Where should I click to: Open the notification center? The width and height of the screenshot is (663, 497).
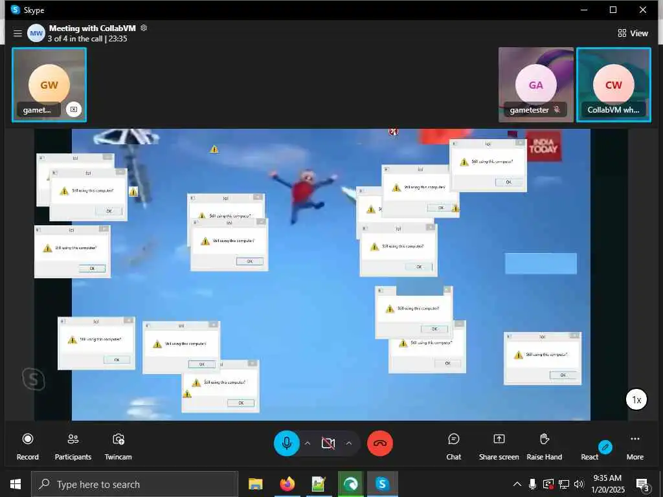tap(643, 485)
